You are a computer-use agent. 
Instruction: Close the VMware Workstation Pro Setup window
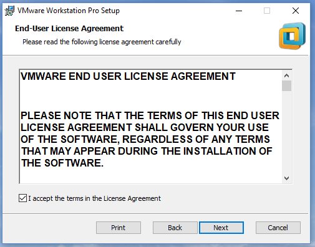coord(296,11)
